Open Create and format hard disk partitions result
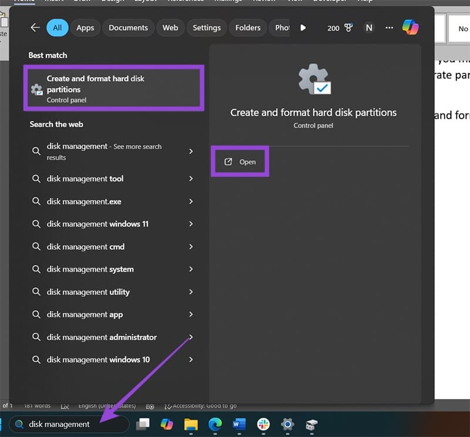Viewport: 470px width, 437px height. (114, 88)
